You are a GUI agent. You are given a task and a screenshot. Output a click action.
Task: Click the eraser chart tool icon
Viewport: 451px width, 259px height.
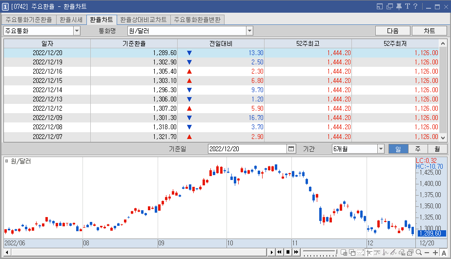point(402,252)
